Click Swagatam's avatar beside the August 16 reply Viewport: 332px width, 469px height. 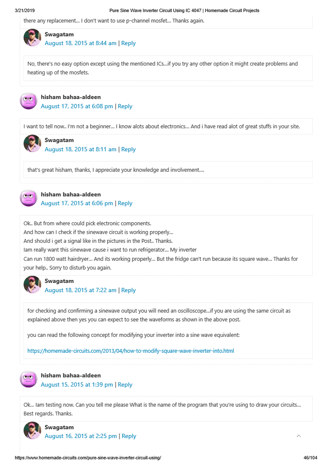tap(32, 431)
